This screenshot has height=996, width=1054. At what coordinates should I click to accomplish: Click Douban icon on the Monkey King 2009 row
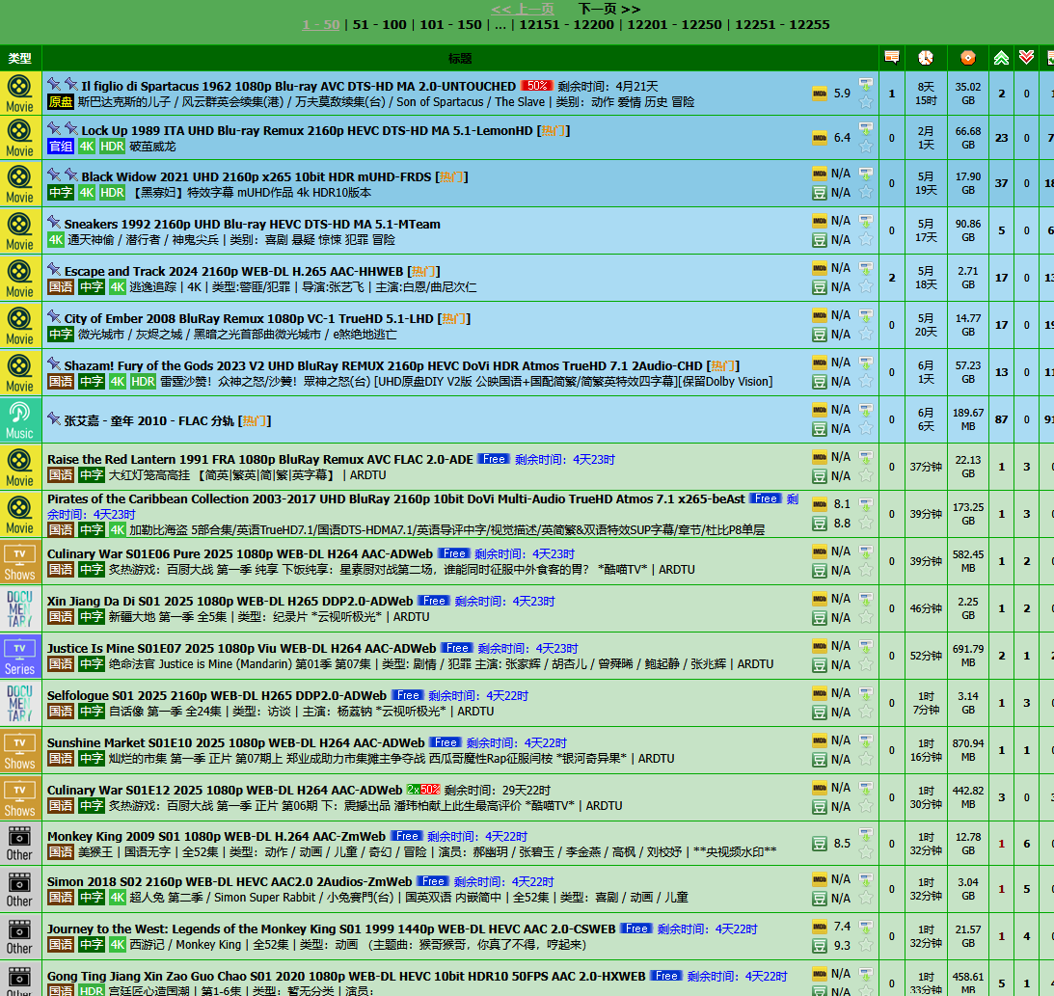point(820,844)
